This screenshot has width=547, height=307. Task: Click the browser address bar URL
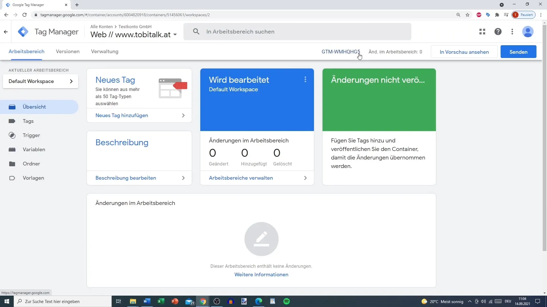tap(125, 15)
